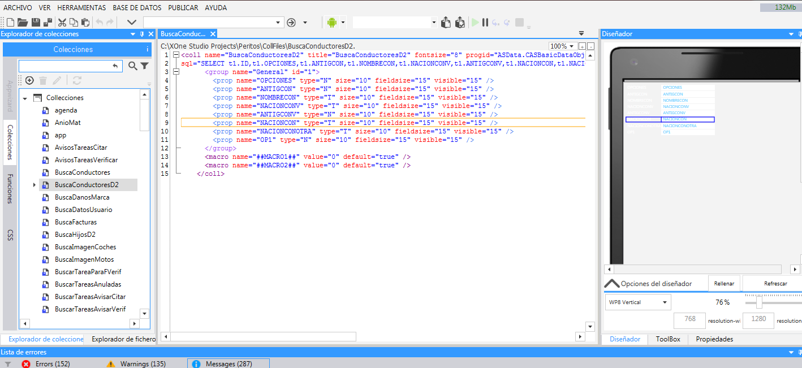The height and width of the screenshot is (368, 802).
Task: Click the Cut scissors icon
Action: (x=62, y=23)
